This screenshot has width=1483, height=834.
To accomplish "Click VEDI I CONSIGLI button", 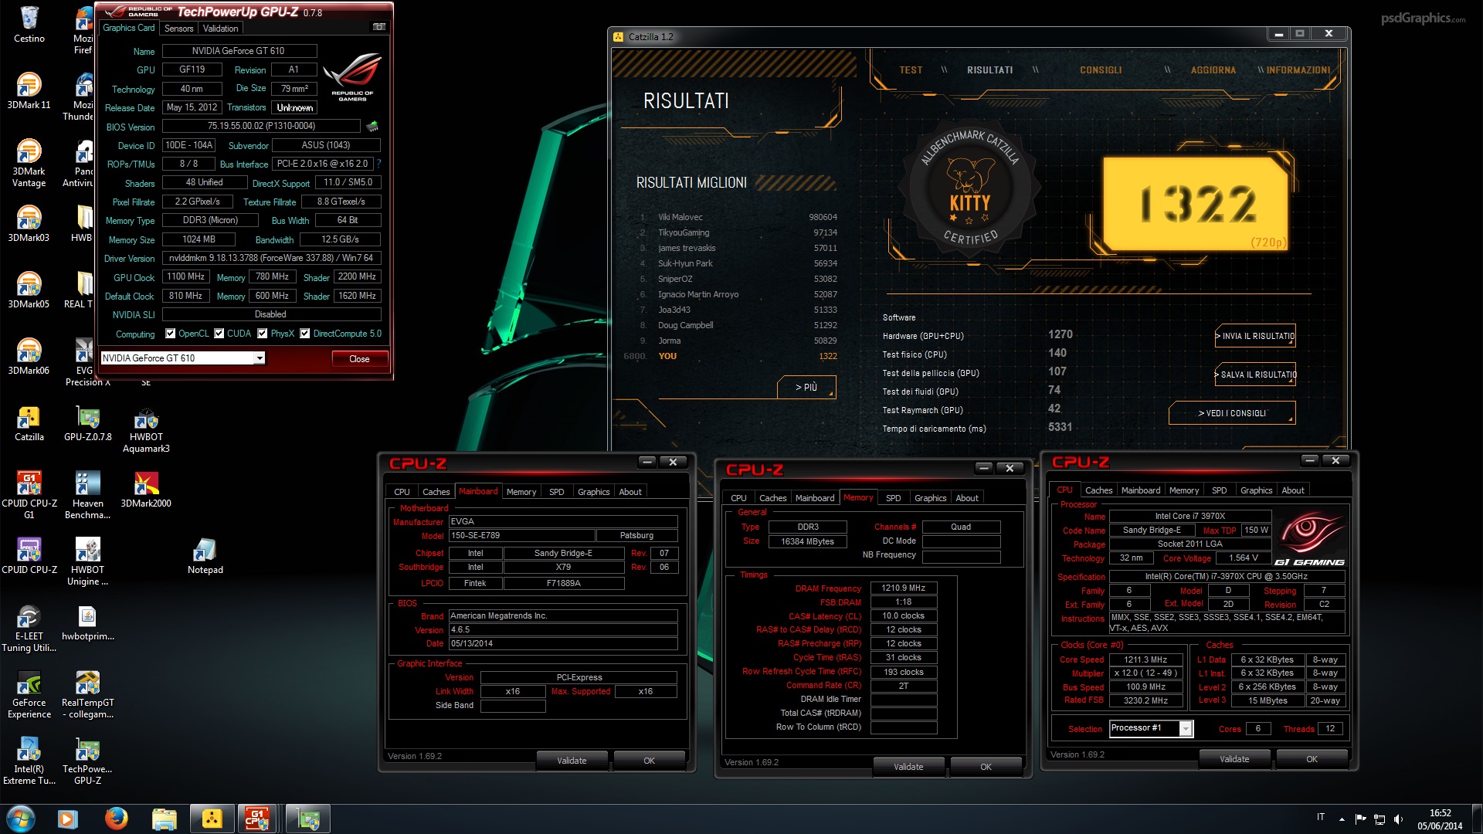I will (x=1232, y=413).
